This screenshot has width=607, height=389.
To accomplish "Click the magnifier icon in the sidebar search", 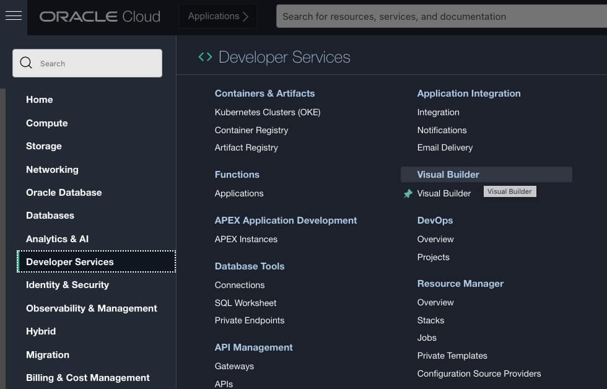I will click(25, 63).
